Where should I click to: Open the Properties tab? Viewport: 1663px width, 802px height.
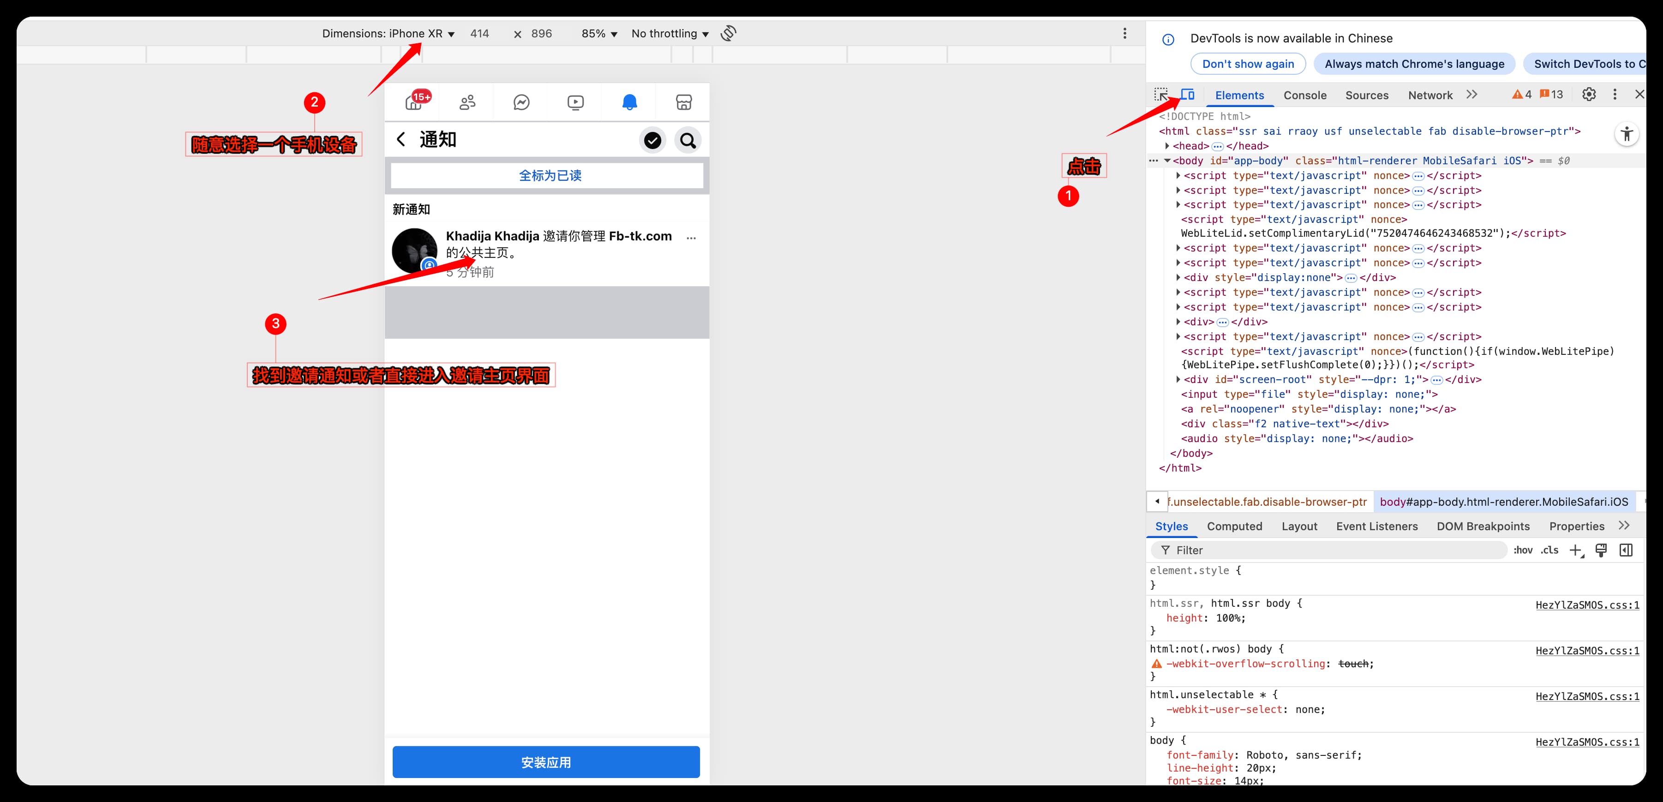point(1577,526)
